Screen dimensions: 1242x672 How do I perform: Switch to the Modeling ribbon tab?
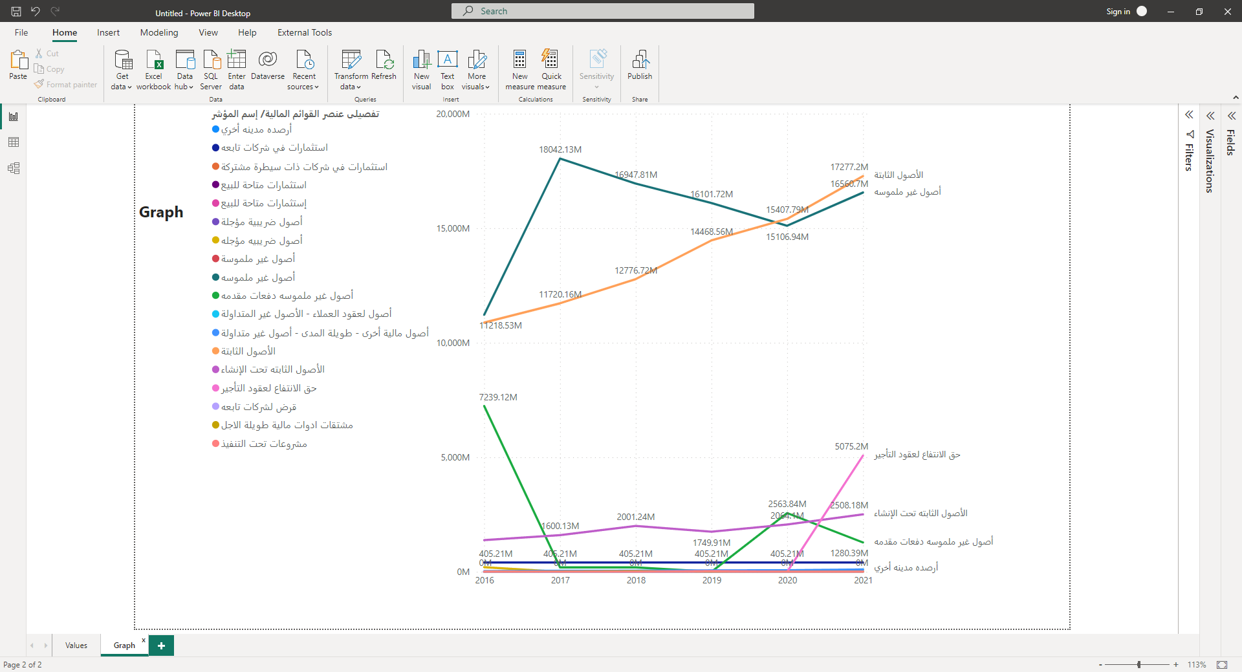[158, 32]
